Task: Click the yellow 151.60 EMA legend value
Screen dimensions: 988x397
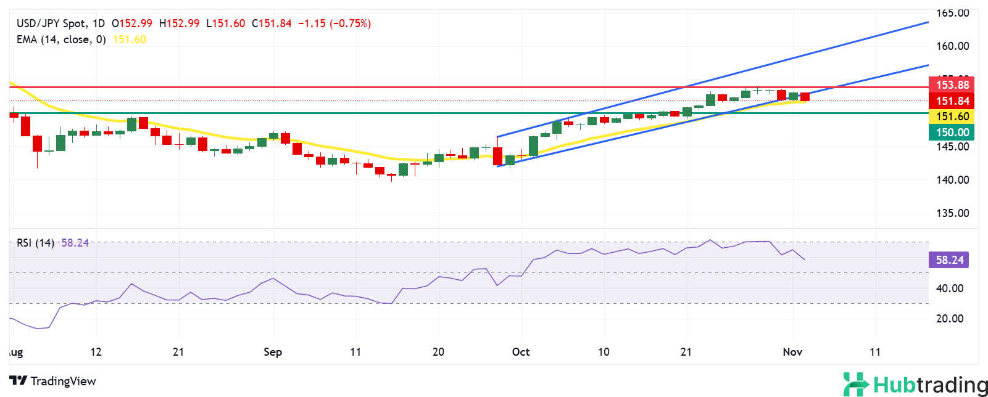Action: 130,39
